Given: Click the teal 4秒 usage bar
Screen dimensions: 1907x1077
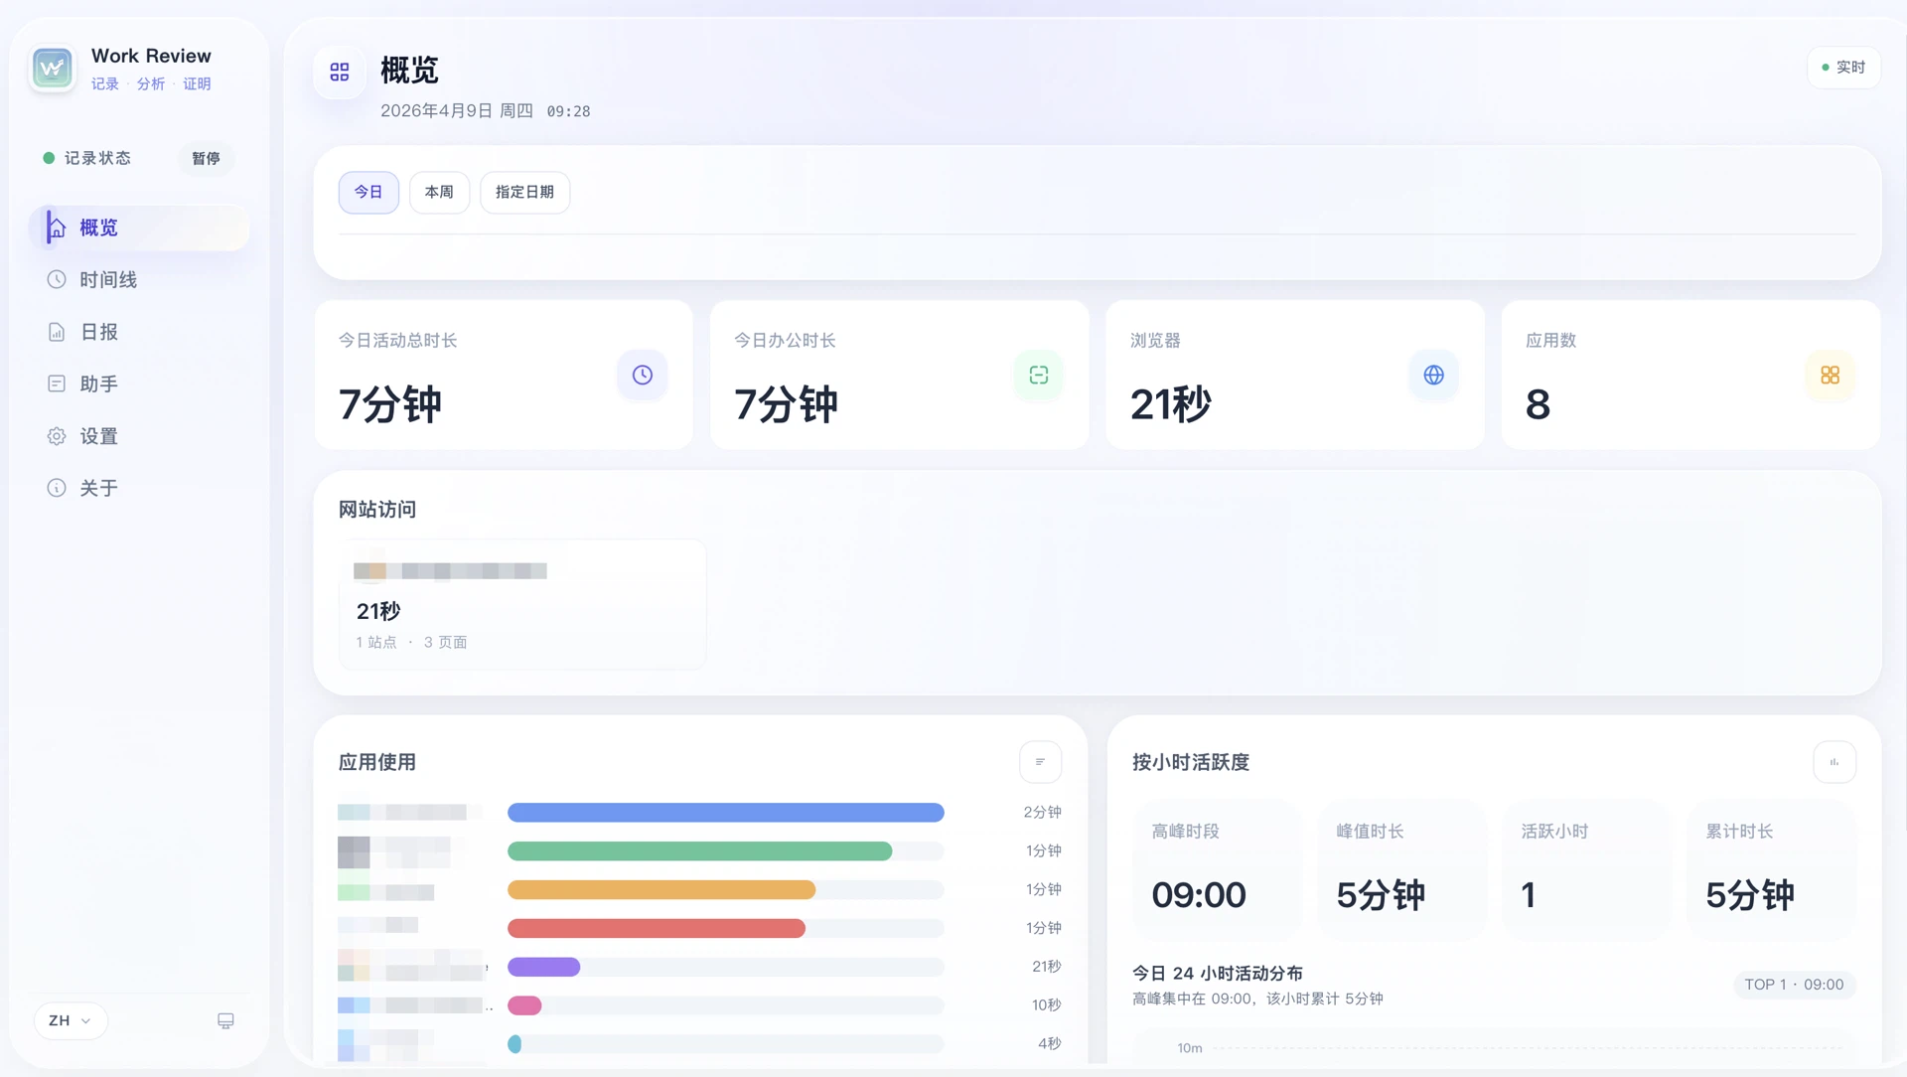Looking at the screenshot, I should (514, 1044).
